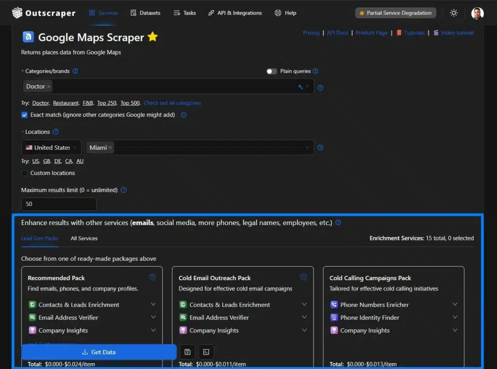Open help icon beside Maximum results limit
497x369 pixels.
tap(124, 190)
